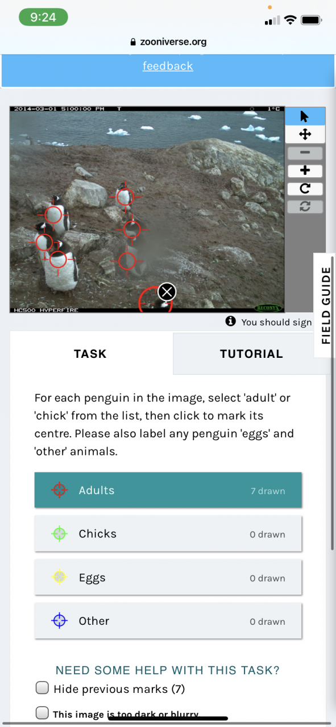This screenshot has width=336, height=727.
Task: Expand Need some help with this task
Action: click(168, 670)
